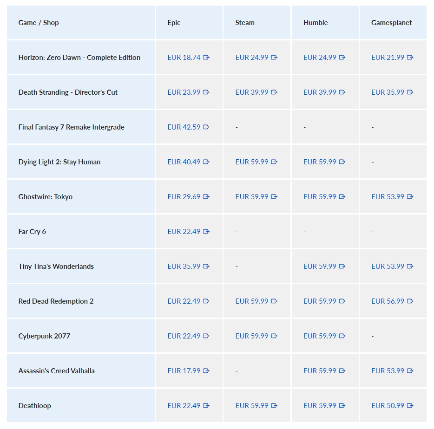Follow Red Dead Redemption 2 Gamesplanet EUR 56.99 link
This screenshot has height=429, width=434.
tap(388, 301)
